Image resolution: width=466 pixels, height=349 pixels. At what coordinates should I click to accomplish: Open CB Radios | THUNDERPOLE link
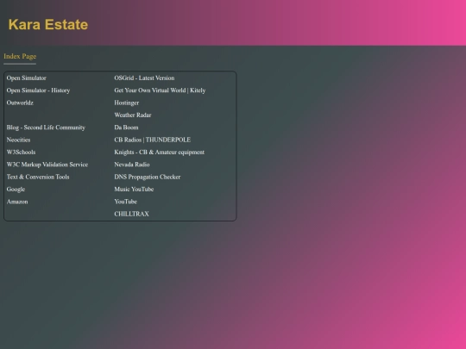tap(153, 140)
